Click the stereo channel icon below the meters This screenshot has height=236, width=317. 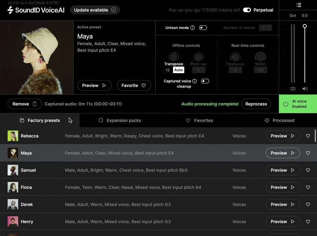pyautogui.click(x=293, y=88)
